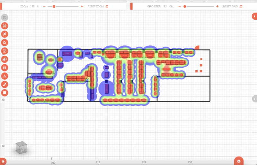Decrease the grid step with minus

180,6
